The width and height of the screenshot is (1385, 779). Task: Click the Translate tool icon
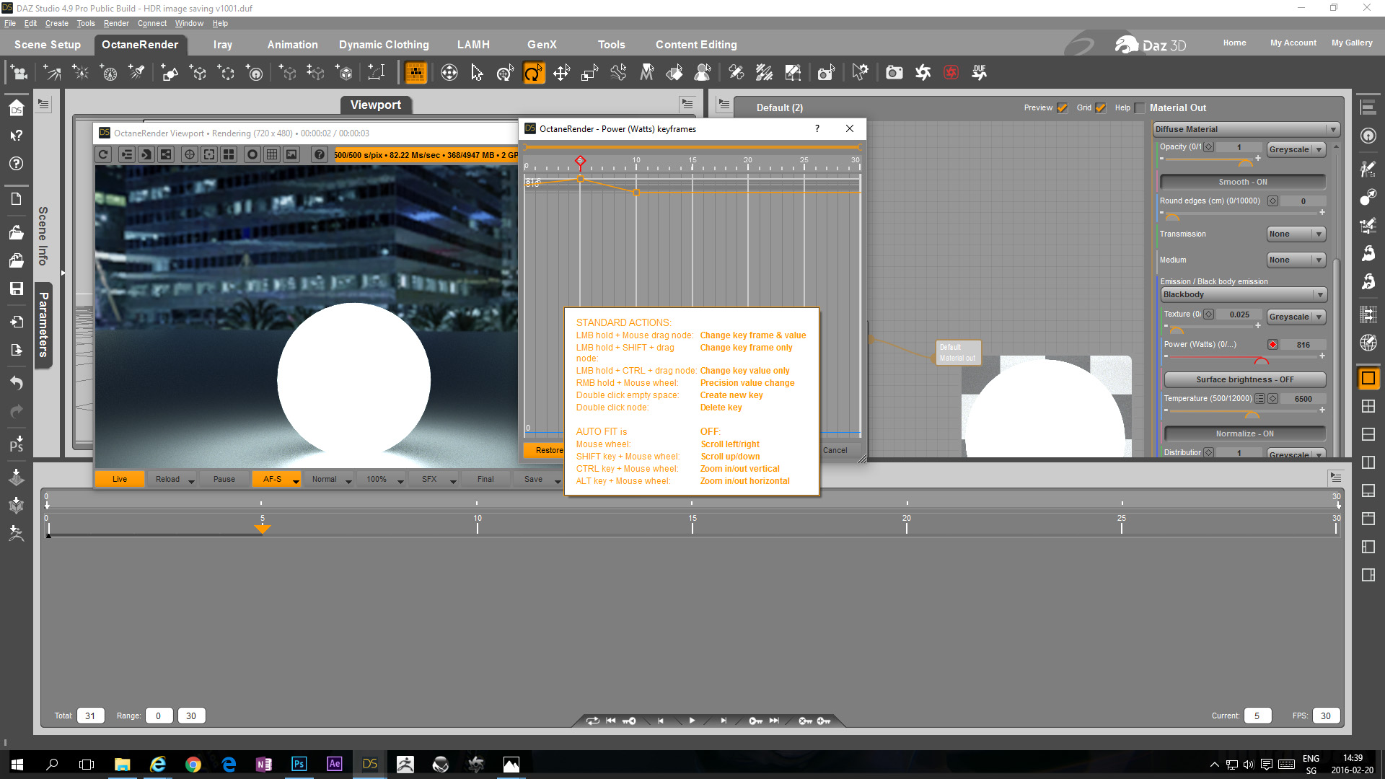tap(561, 73)
